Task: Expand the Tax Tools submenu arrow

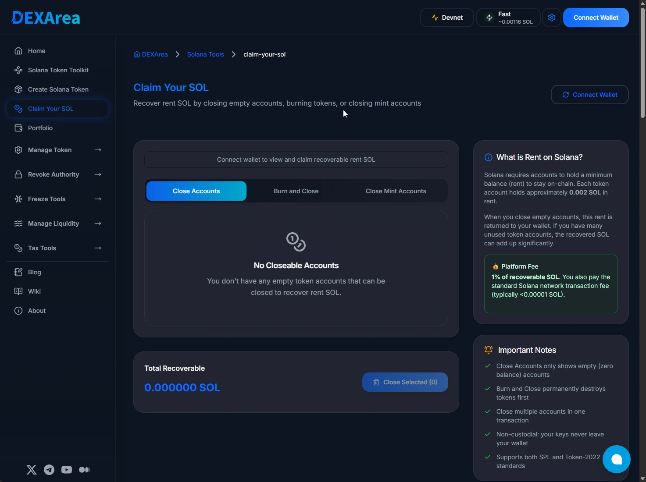Action: tap(98, 248)
